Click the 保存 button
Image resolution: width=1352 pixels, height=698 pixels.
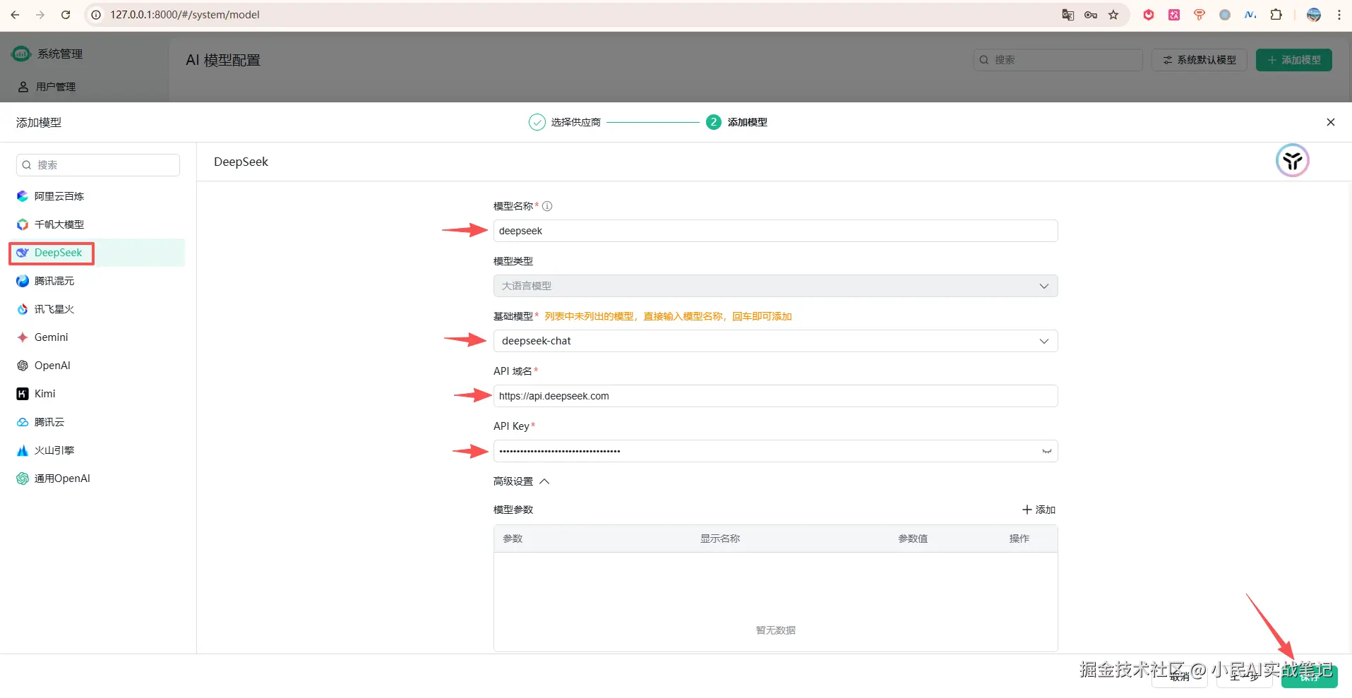(1309, 676)
